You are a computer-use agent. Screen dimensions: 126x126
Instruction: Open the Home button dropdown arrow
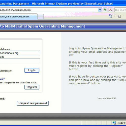(x=115, y=16)
